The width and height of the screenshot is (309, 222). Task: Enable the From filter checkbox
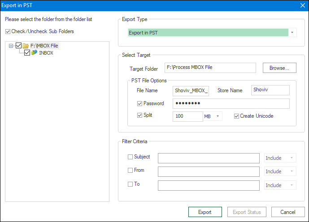pyautogui.click(x=130, y=170)
